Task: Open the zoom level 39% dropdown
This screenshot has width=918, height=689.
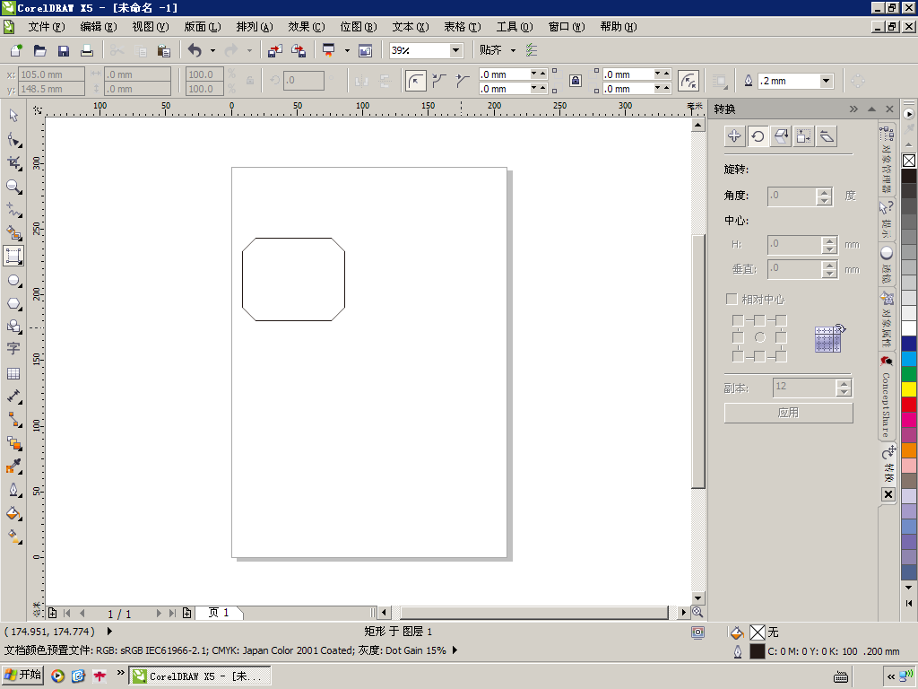Action: tap(455, 50)
